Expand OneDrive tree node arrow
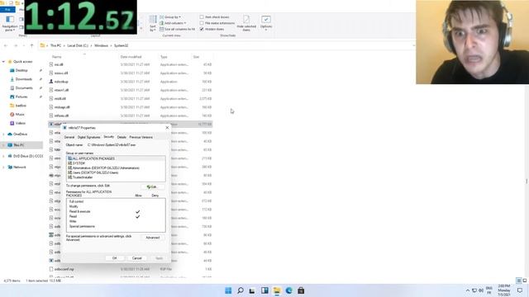Image resolution: width=529 pixels, height=297 pixels. pyautogui.click(x=3, y=134)
